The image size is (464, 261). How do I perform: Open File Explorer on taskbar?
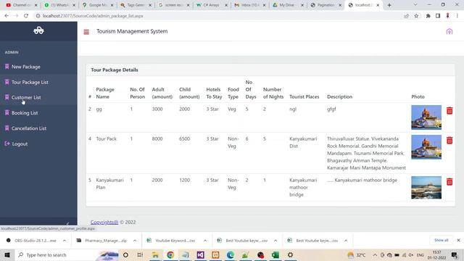tap(155, 254)
